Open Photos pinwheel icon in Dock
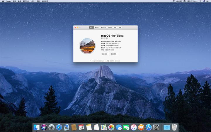Viewport: 211px width, 132px height. (111, 127)
